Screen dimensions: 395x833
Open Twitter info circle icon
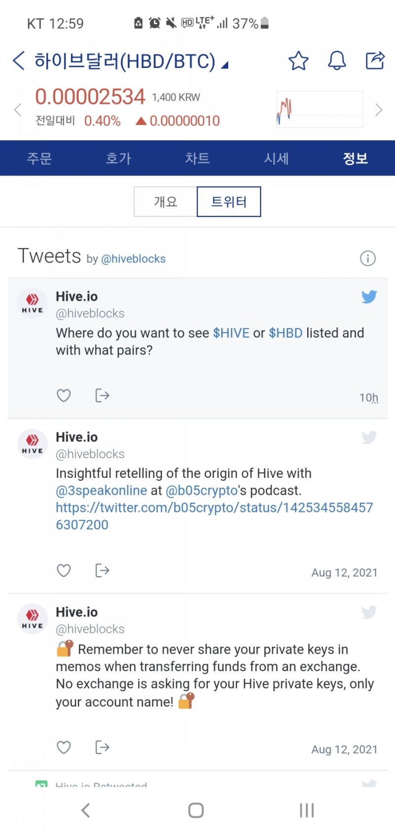(368, 258)
